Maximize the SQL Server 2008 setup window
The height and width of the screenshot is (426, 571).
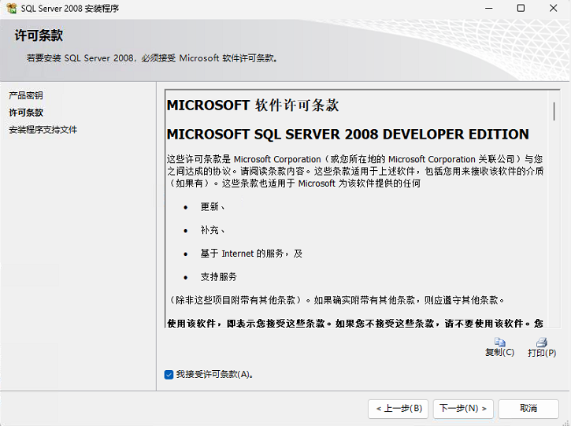tap(521, 9)
